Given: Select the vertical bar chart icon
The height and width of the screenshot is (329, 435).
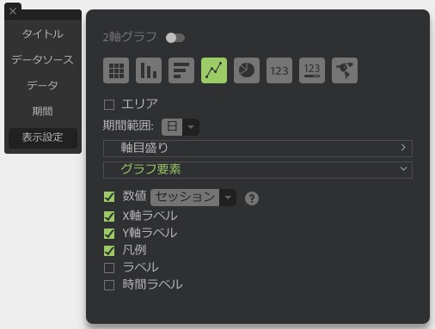Looking at the screenshot, I should click(149, 70).
